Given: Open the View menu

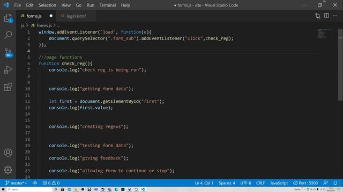Looking at the screenshot, I should point(66,5).
